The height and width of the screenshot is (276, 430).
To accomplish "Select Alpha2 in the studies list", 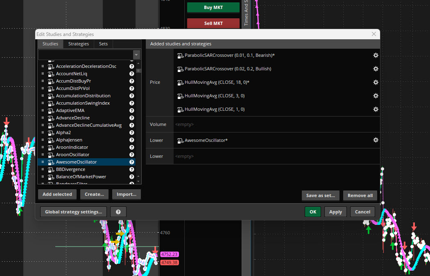I will (63, 132).
